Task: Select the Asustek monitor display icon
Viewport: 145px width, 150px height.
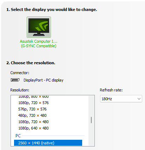Action: click(39, 27)
